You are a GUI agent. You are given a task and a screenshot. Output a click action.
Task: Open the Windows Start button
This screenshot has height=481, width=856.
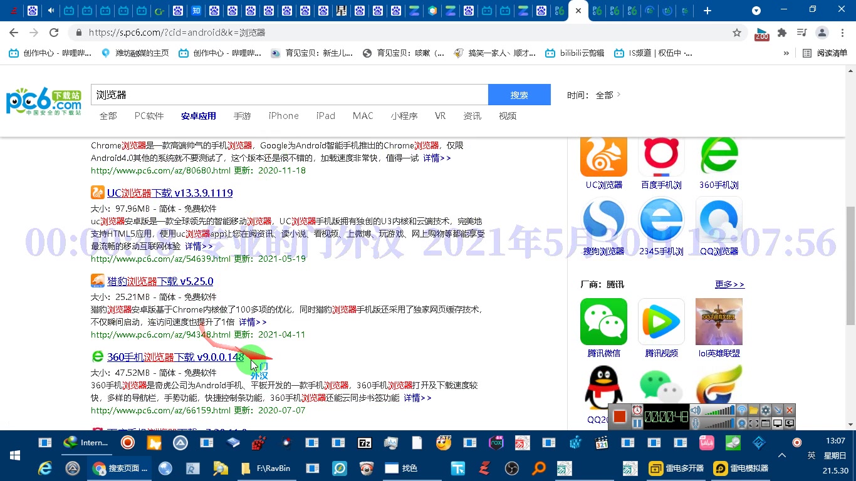tap(14, 455)
